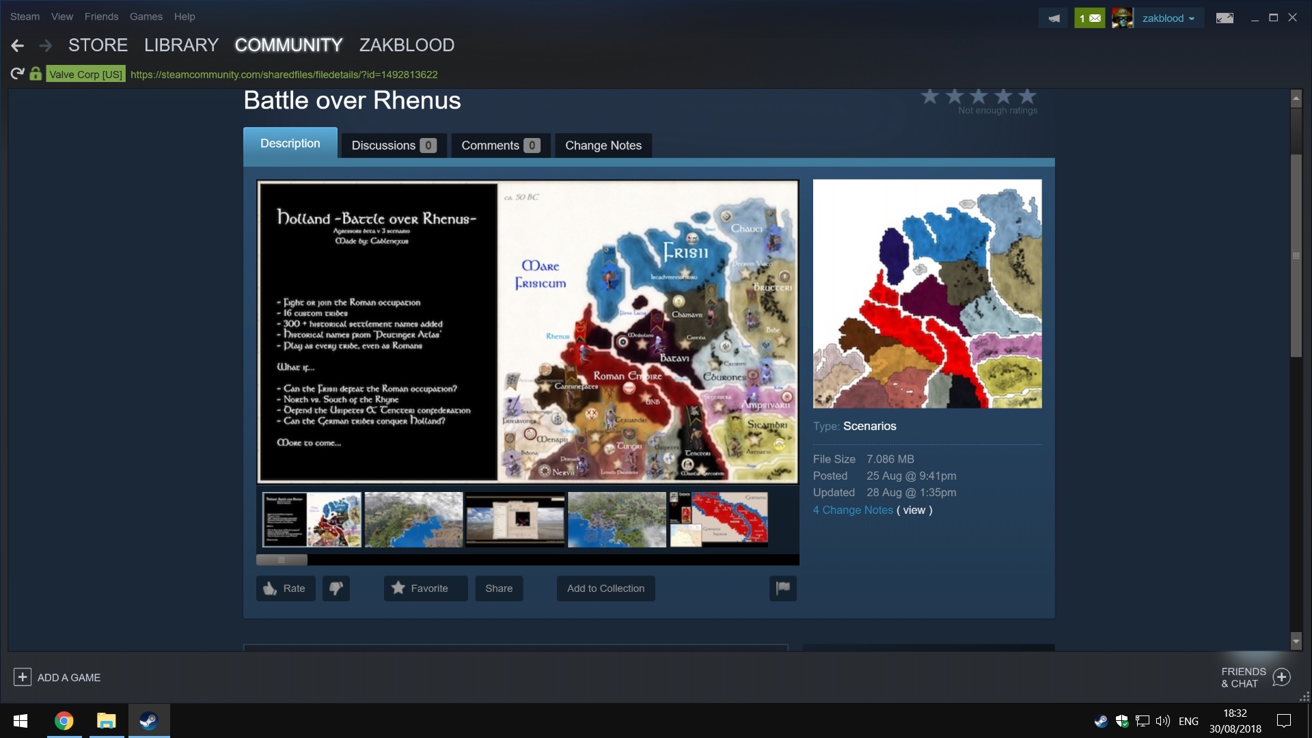Rate the item thumbs up
1312x738 pixels.
(x=286, y=588)
